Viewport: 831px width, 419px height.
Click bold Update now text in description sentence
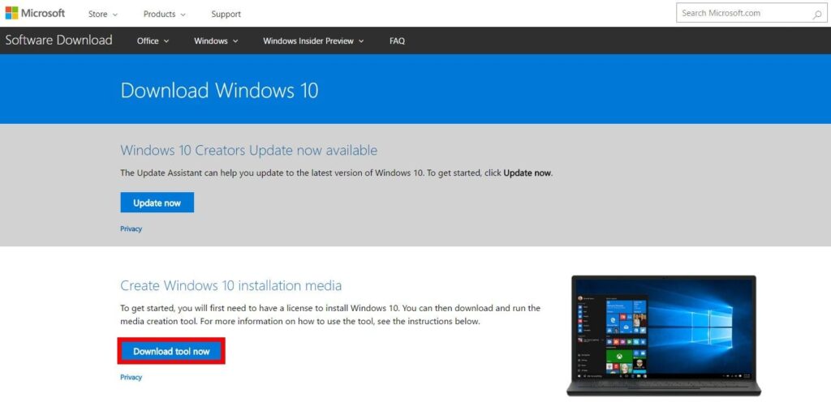[x=527, y=173]
